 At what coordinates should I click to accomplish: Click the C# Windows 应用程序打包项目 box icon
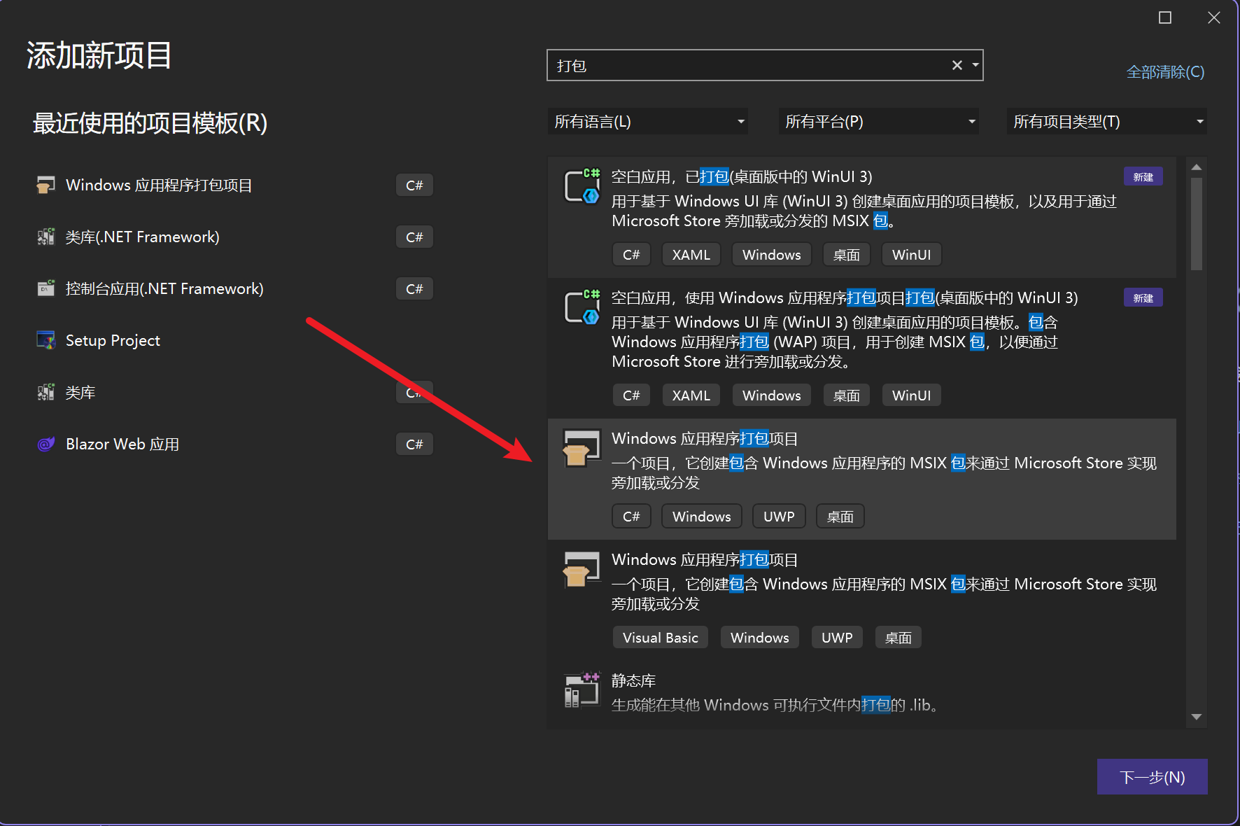(582, 448)
